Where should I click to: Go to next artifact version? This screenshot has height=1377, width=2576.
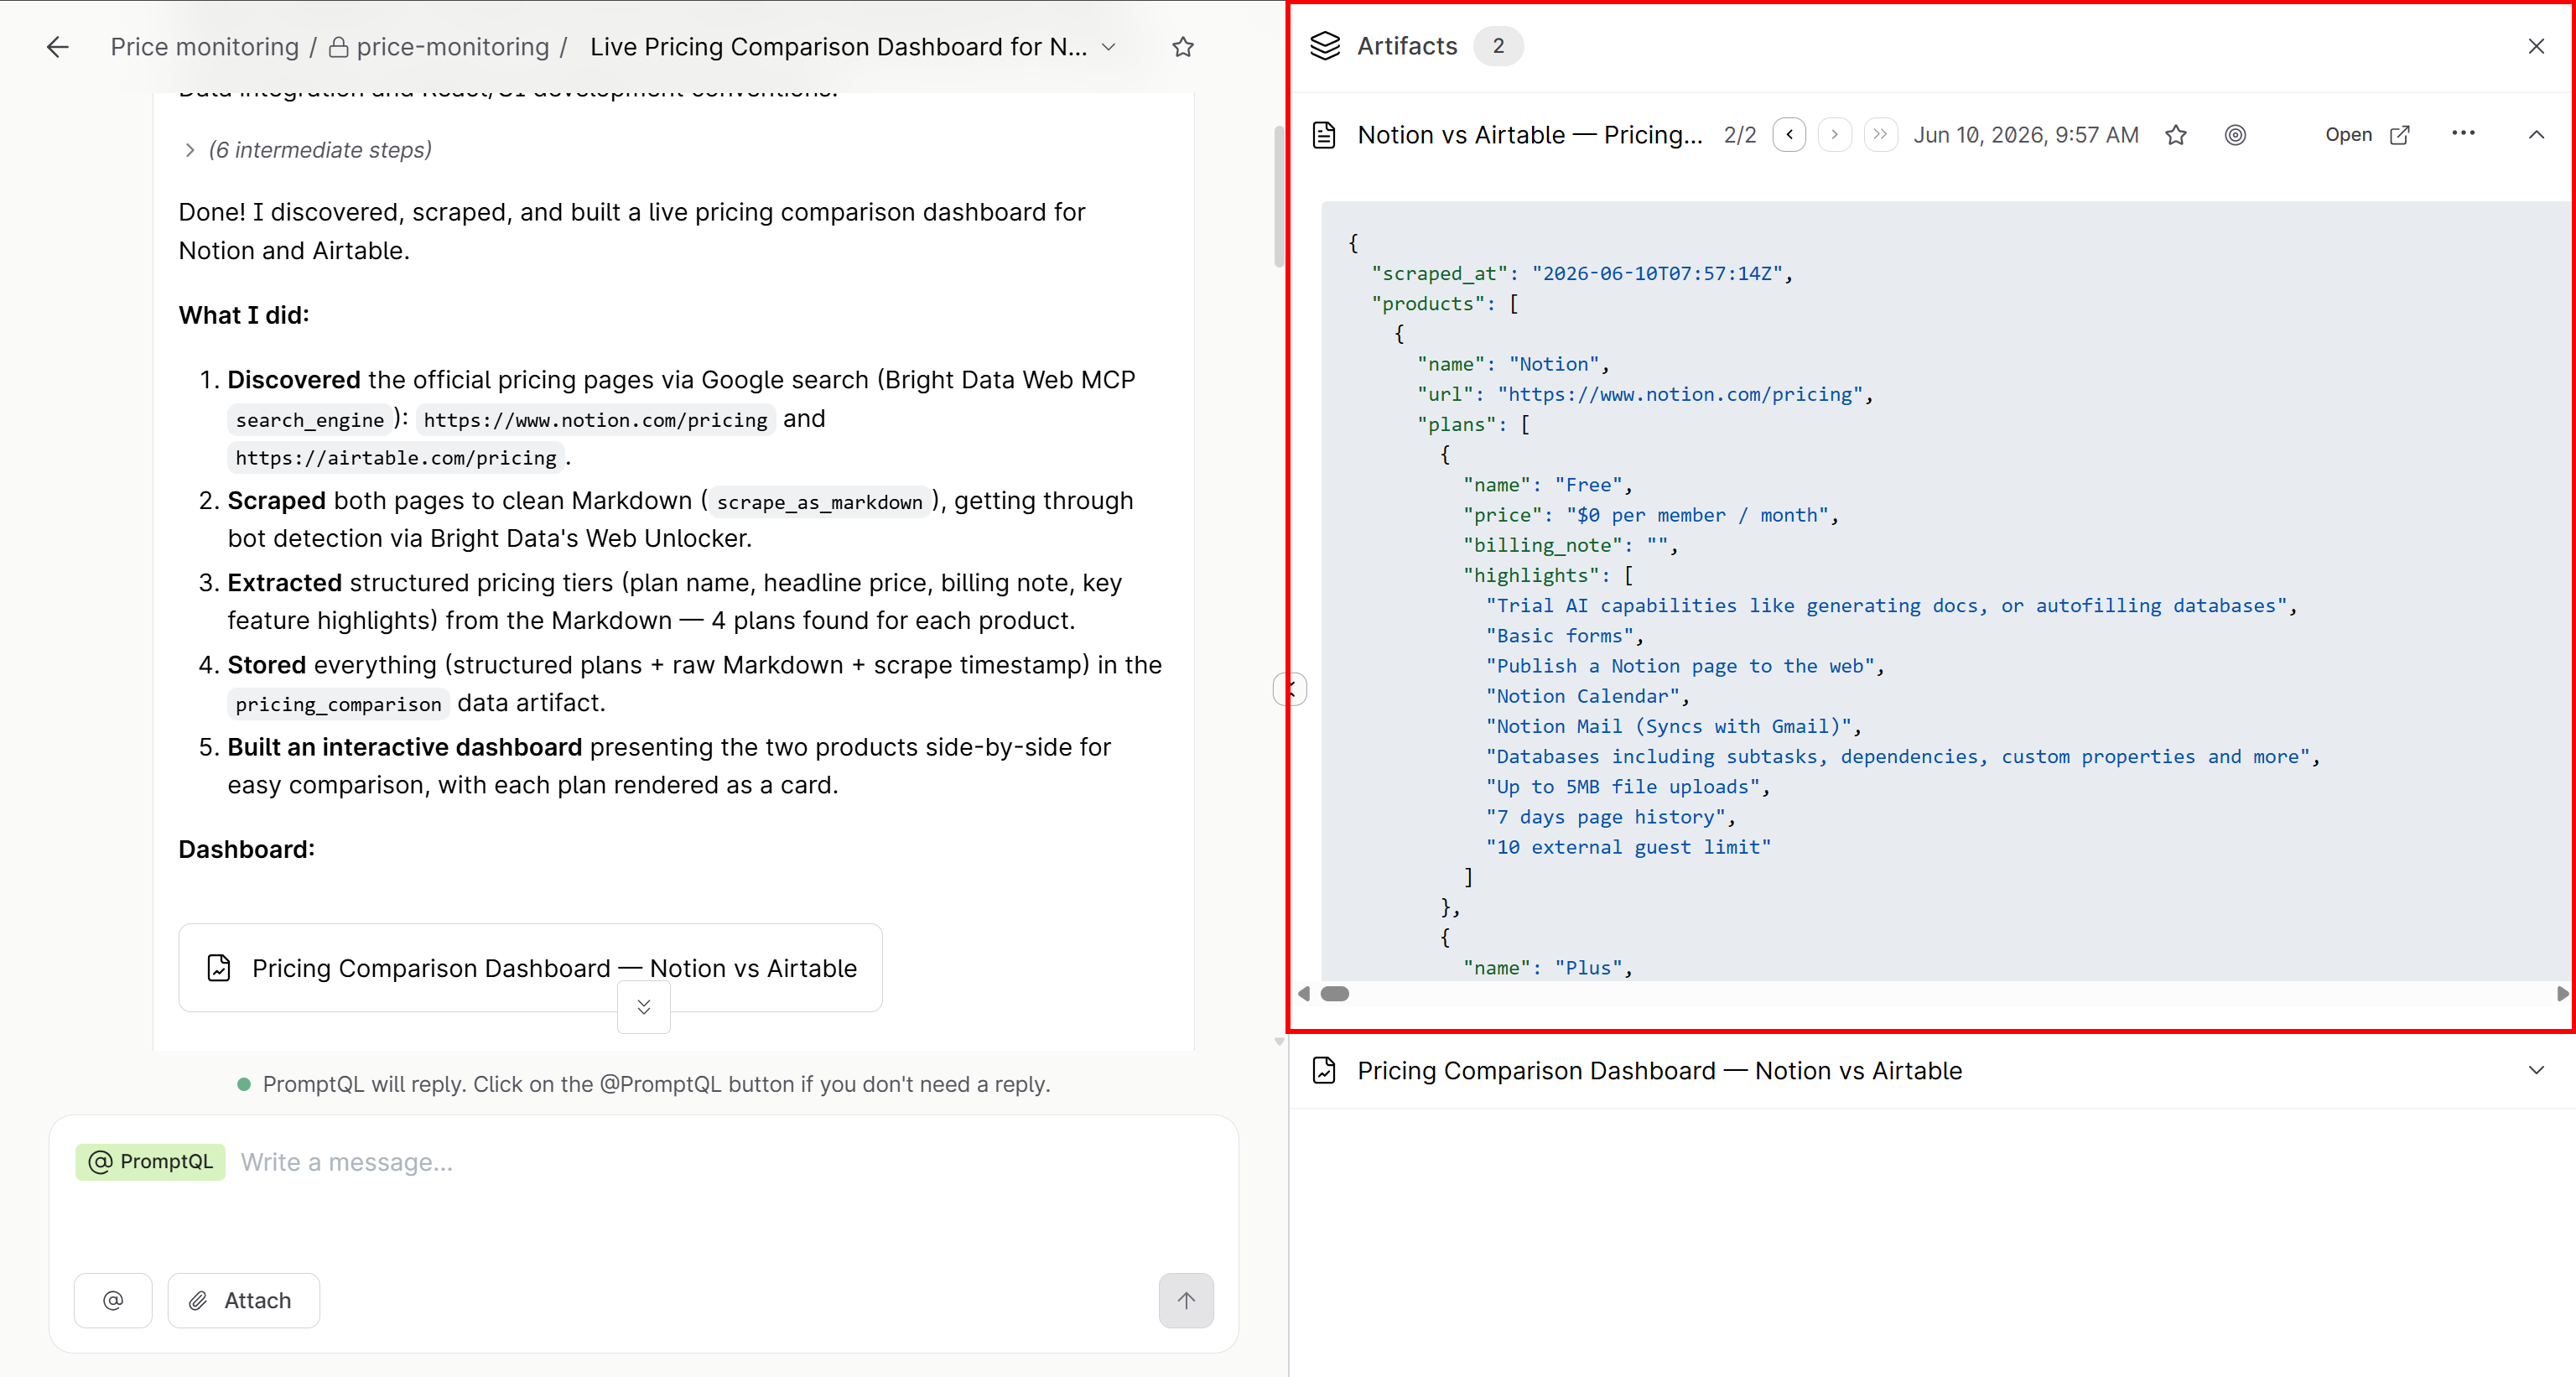coord(1834,134)
